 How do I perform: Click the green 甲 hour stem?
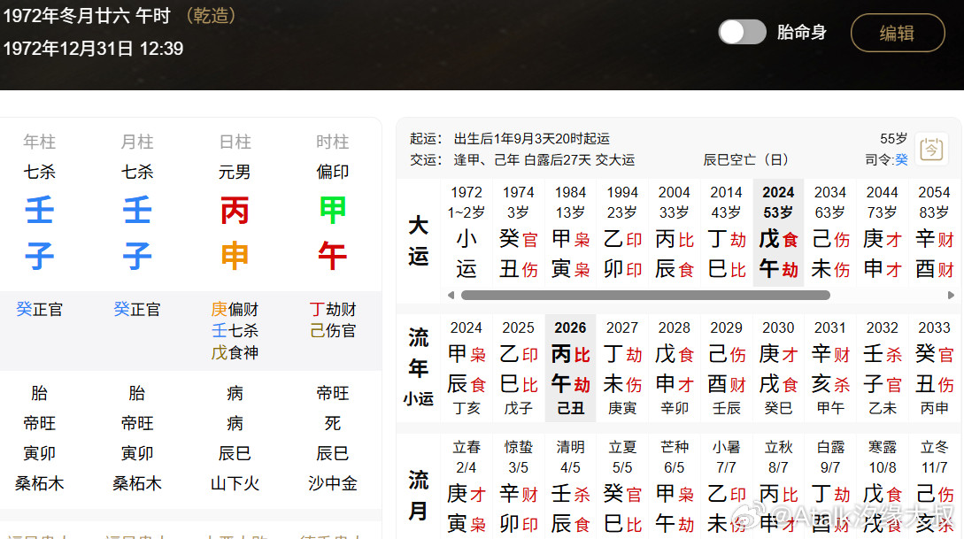point(333,211)
